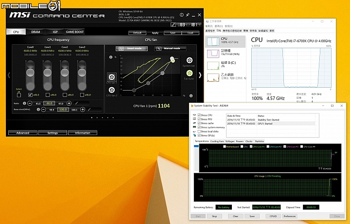Select the 100.0 Base clock value field
The image size is (350, 224).
click(63, 110)
